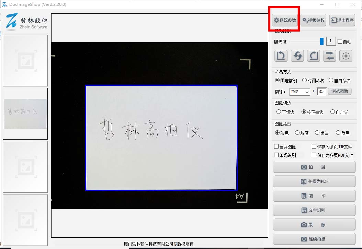Click the refresh/flip vertical icon
The width and height of the screenshot is (362, 249).
297,56
